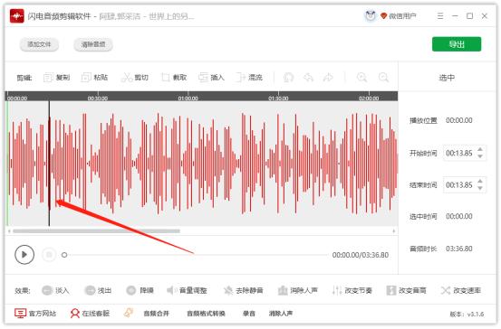Zoom in on the waveform with magnifier plus

(x=361, y=78)
